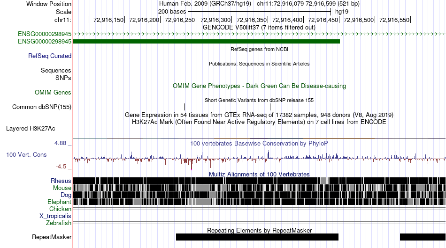Click the upper ENSG00000298945 label
The height and width of the screenshot is (248, 446).
click(45, 34)
